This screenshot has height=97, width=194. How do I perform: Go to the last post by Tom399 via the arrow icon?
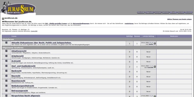[155, 67]
